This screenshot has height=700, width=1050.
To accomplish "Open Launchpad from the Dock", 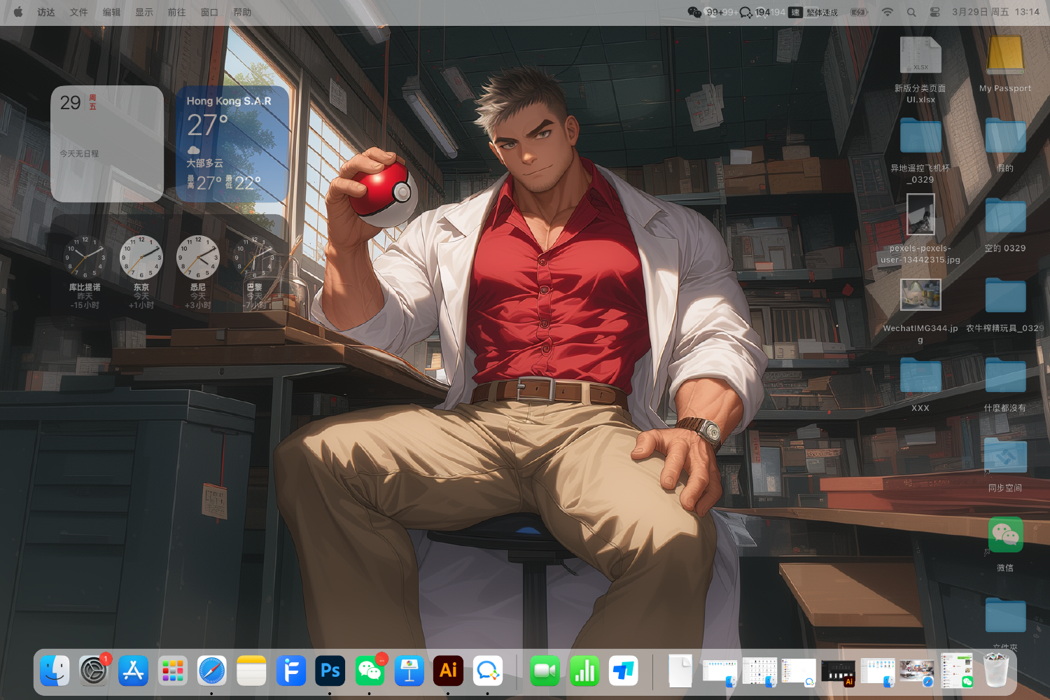I will click(173, 671).
